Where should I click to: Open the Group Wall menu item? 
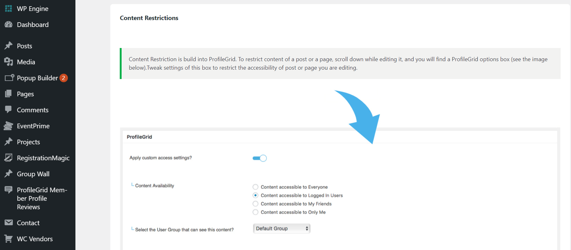33,174
